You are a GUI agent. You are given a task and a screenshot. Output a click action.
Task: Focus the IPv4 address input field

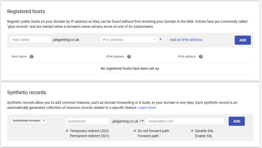[x=129, y=39]
